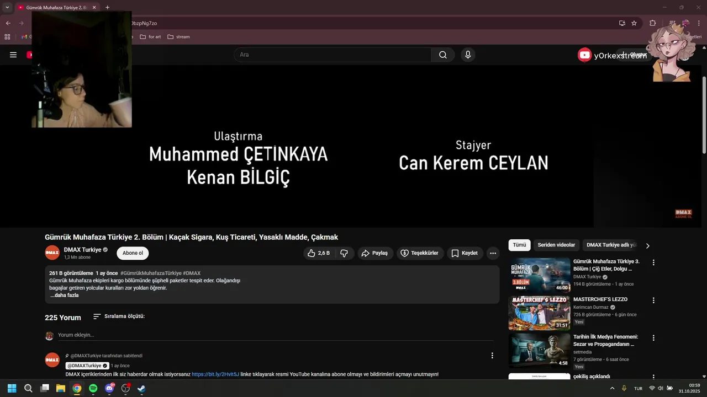Subscribe using Abone ol button
The height and width of the screenshot is (397, 707).
pyautogui.click(x=133, y=253)
